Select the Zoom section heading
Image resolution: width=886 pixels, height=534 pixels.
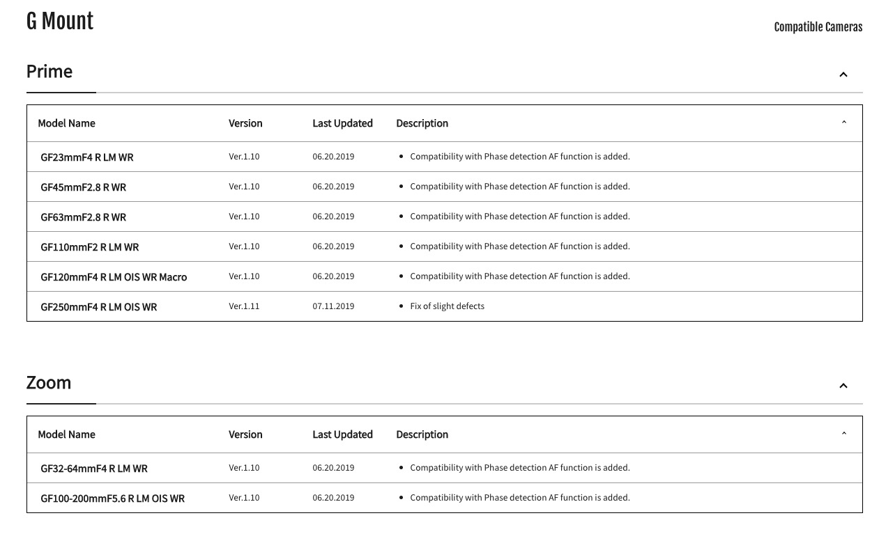(x=49, y=382)
